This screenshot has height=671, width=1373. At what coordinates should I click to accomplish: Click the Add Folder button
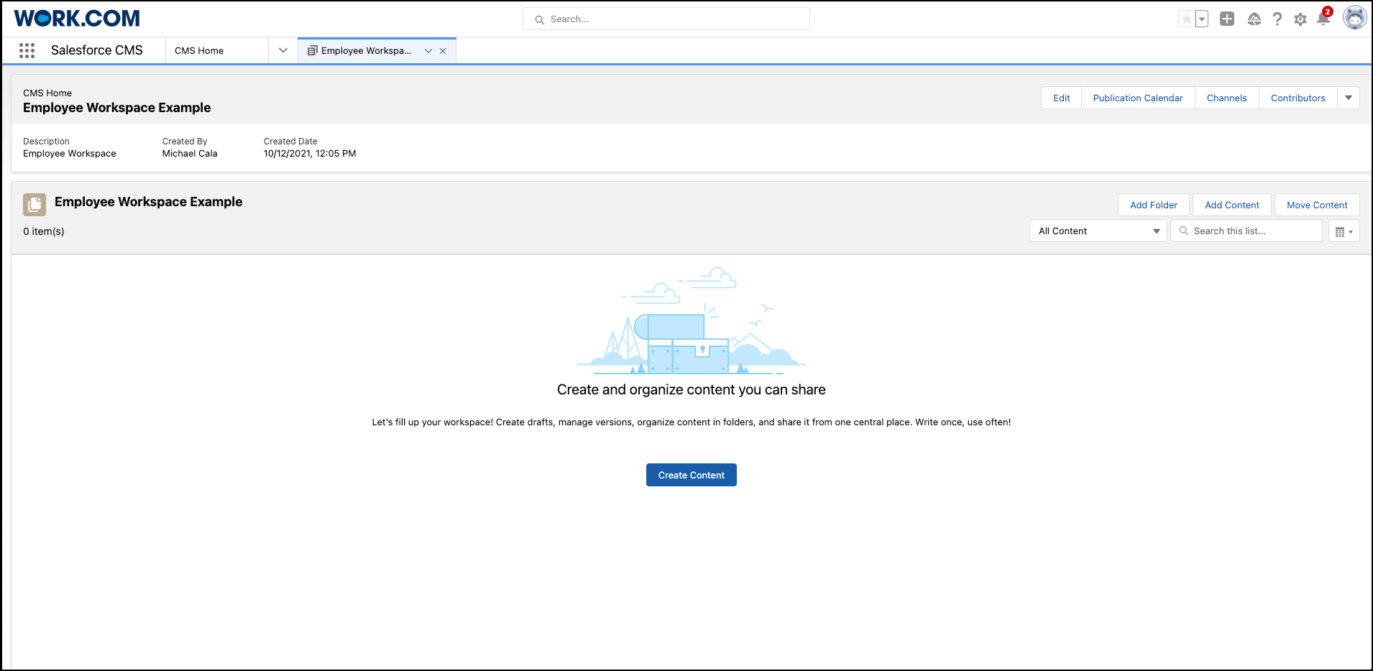tap(1154, 205)
